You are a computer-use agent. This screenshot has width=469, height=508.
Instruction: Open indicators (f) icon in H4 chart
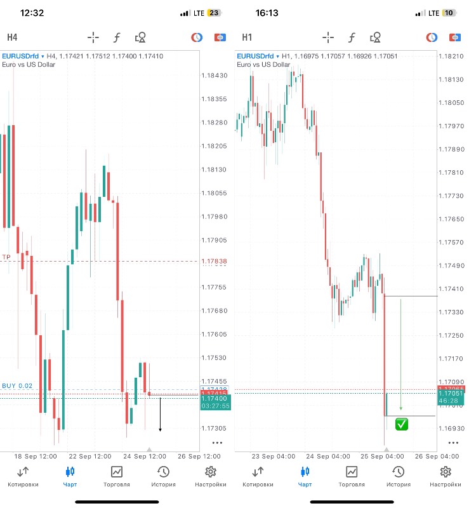pyautogui.click(x=117, y=37)
